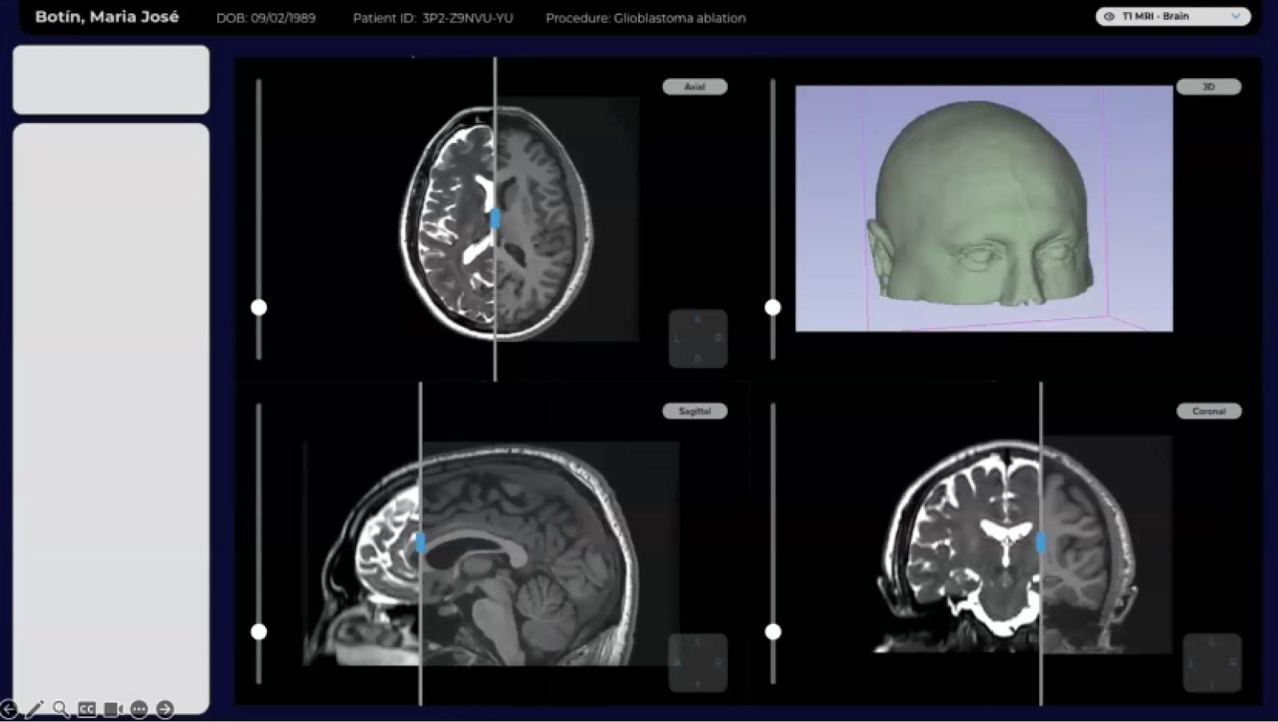Click the patient name Botín, Maria José
This screenshot has height=722, width=1278.
(x=106, y=15)
